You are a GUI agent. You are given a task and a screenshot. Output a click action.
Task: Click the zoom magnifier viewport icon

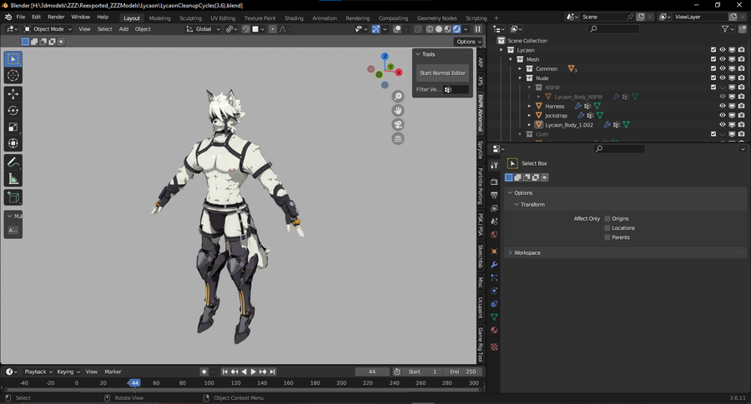398,97
